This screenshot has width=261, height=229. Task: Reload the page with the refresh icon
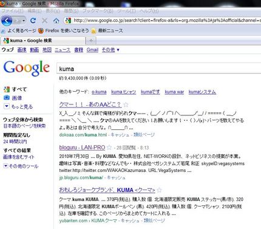point(33,21)
